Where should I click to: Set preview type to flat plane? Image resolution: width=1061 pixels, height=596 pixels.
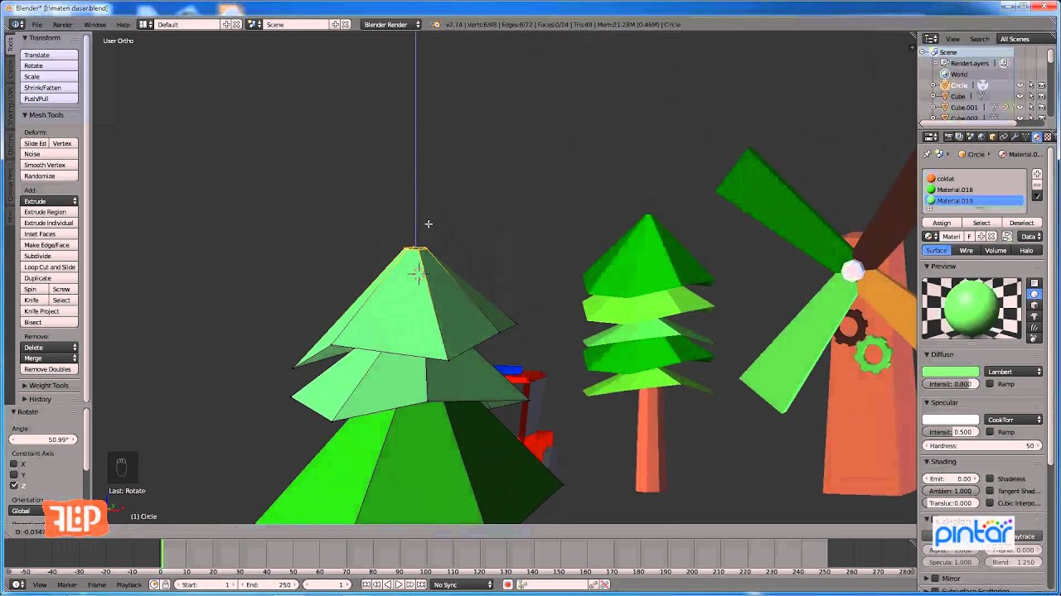[x=1034, y=283]
